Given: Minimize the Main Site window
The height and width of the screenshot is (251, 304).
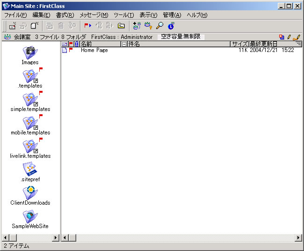Looking at the screenshot, I should point(281,6).
